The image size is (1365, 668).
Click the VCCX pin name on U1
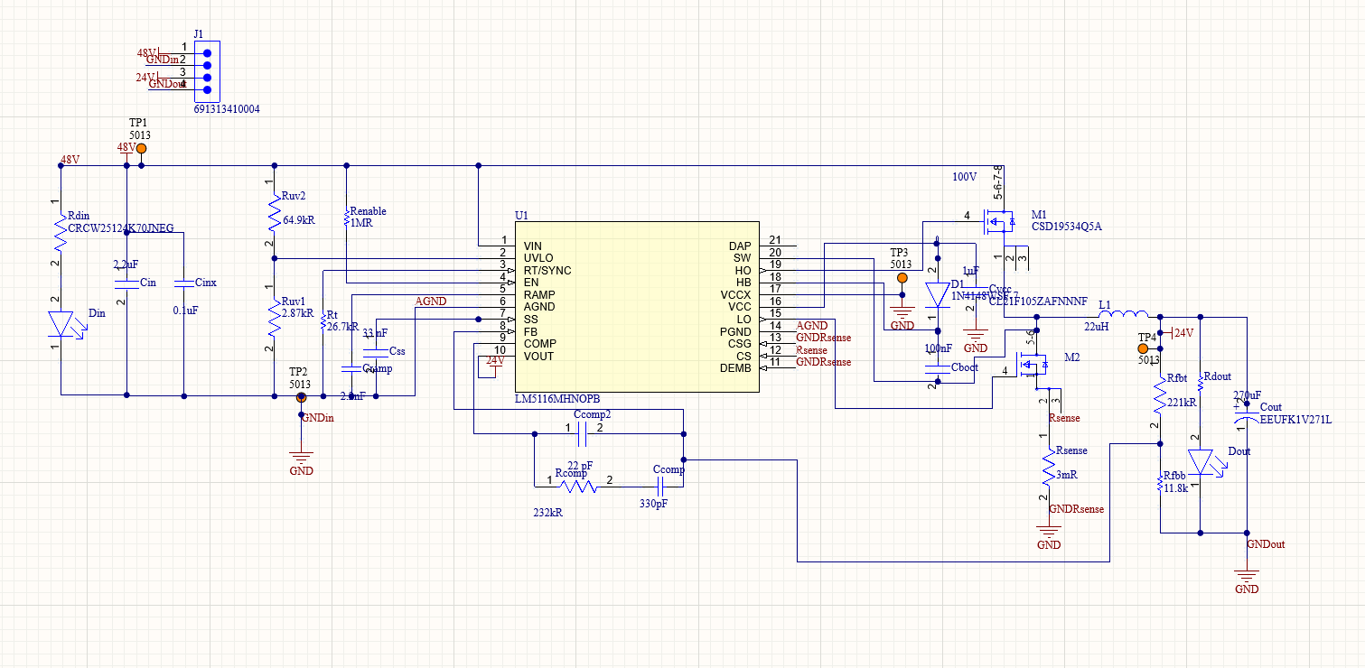735,295
